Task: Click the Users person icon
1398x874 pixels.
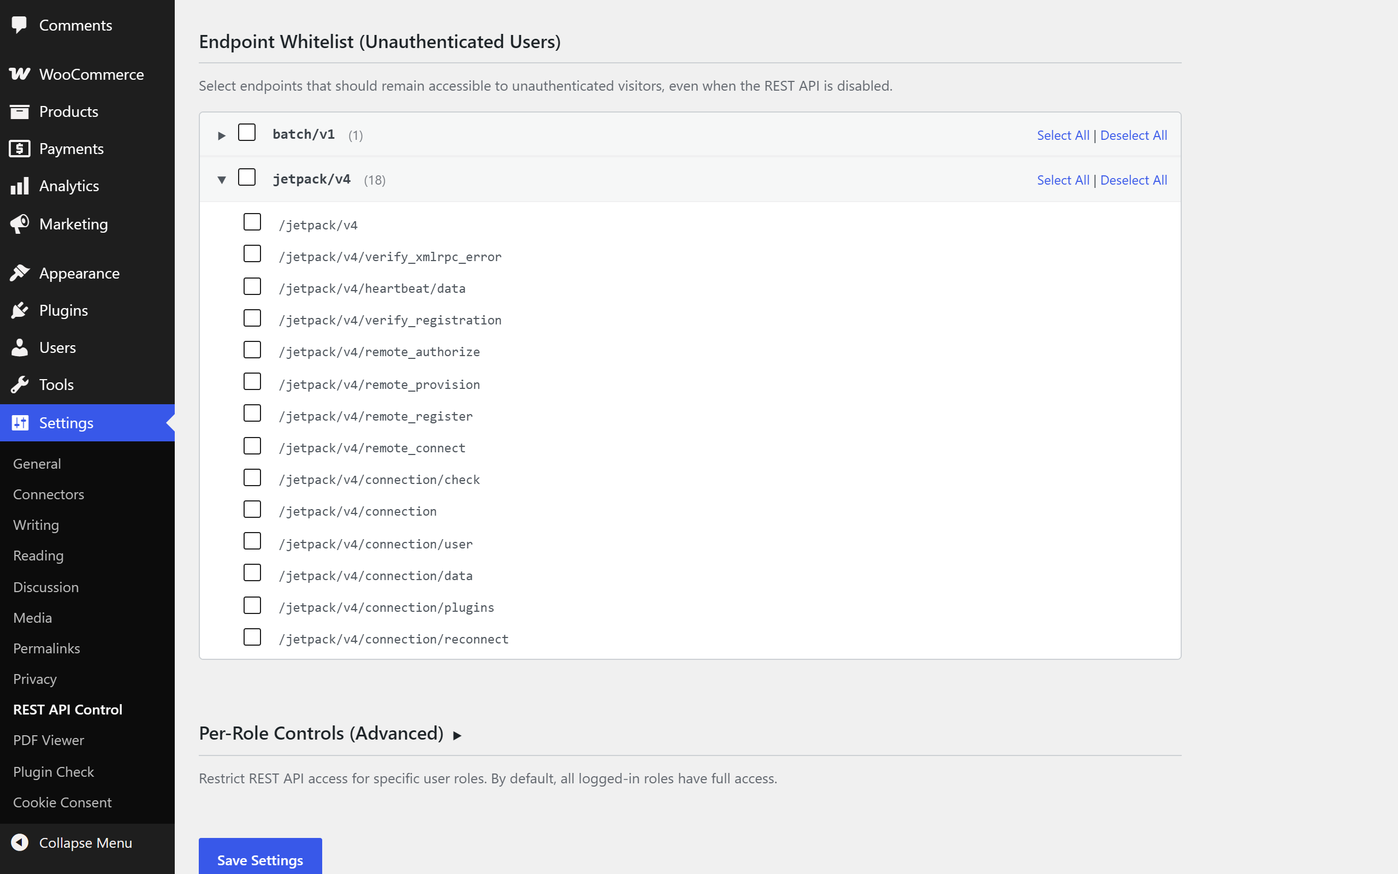Action: [x=20, y=347]
